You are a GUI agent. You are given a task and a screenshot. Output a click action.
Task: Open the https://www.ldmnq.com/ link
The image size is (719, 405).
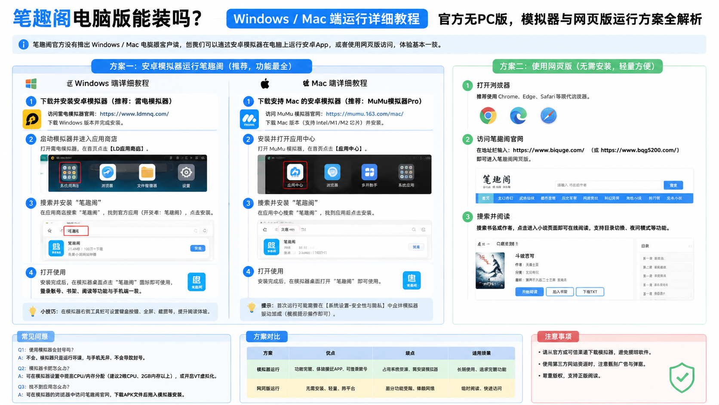(x=134, y=114)
